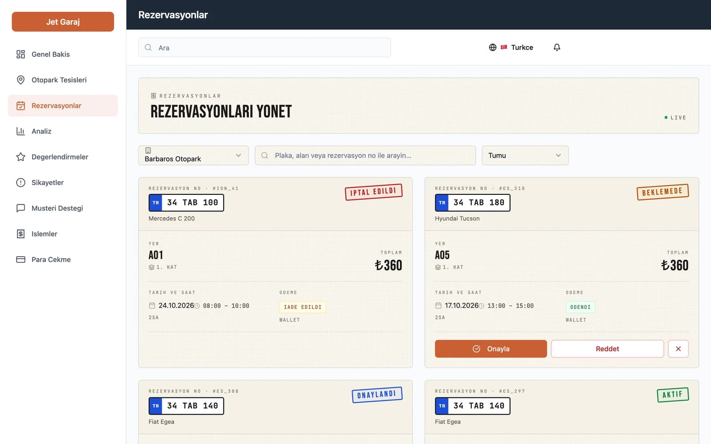Dismiss reservation ES_310 with X button
711x444 pixels.
(678, 349)
